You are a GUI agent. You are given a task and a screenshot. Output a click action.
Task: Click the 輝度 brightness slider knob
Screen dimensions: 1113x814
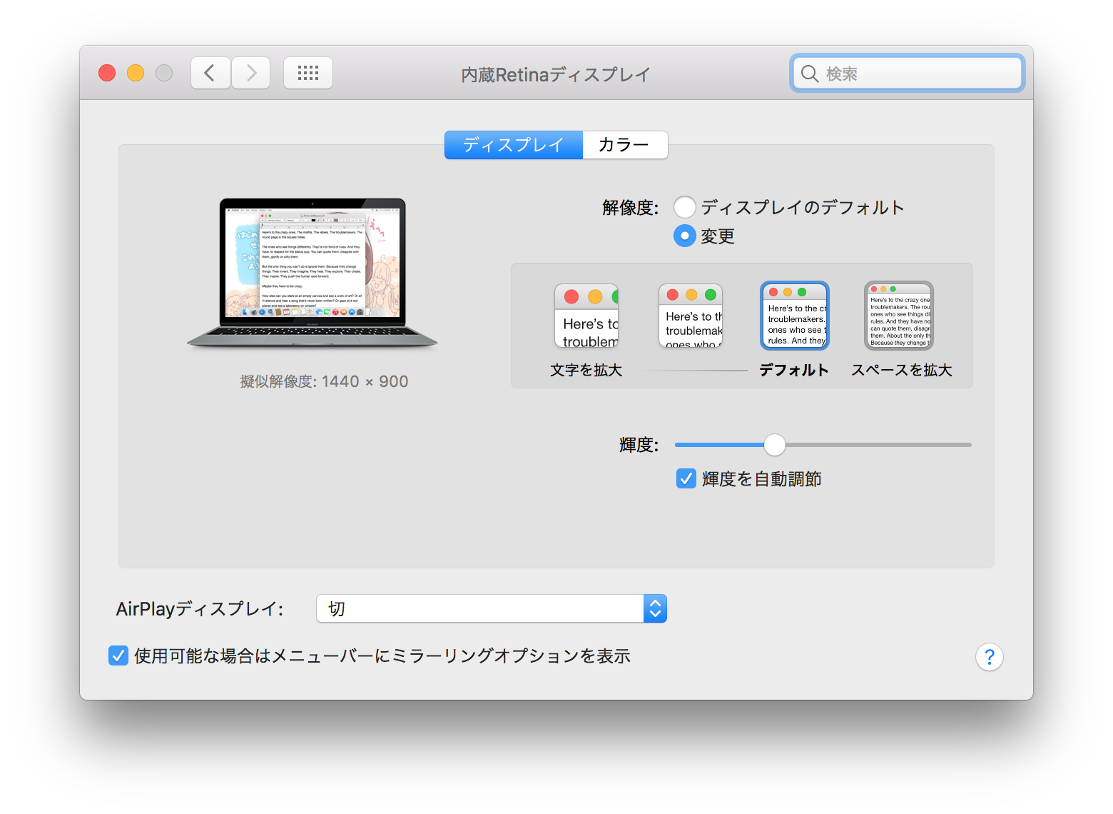tap(775, 445)
